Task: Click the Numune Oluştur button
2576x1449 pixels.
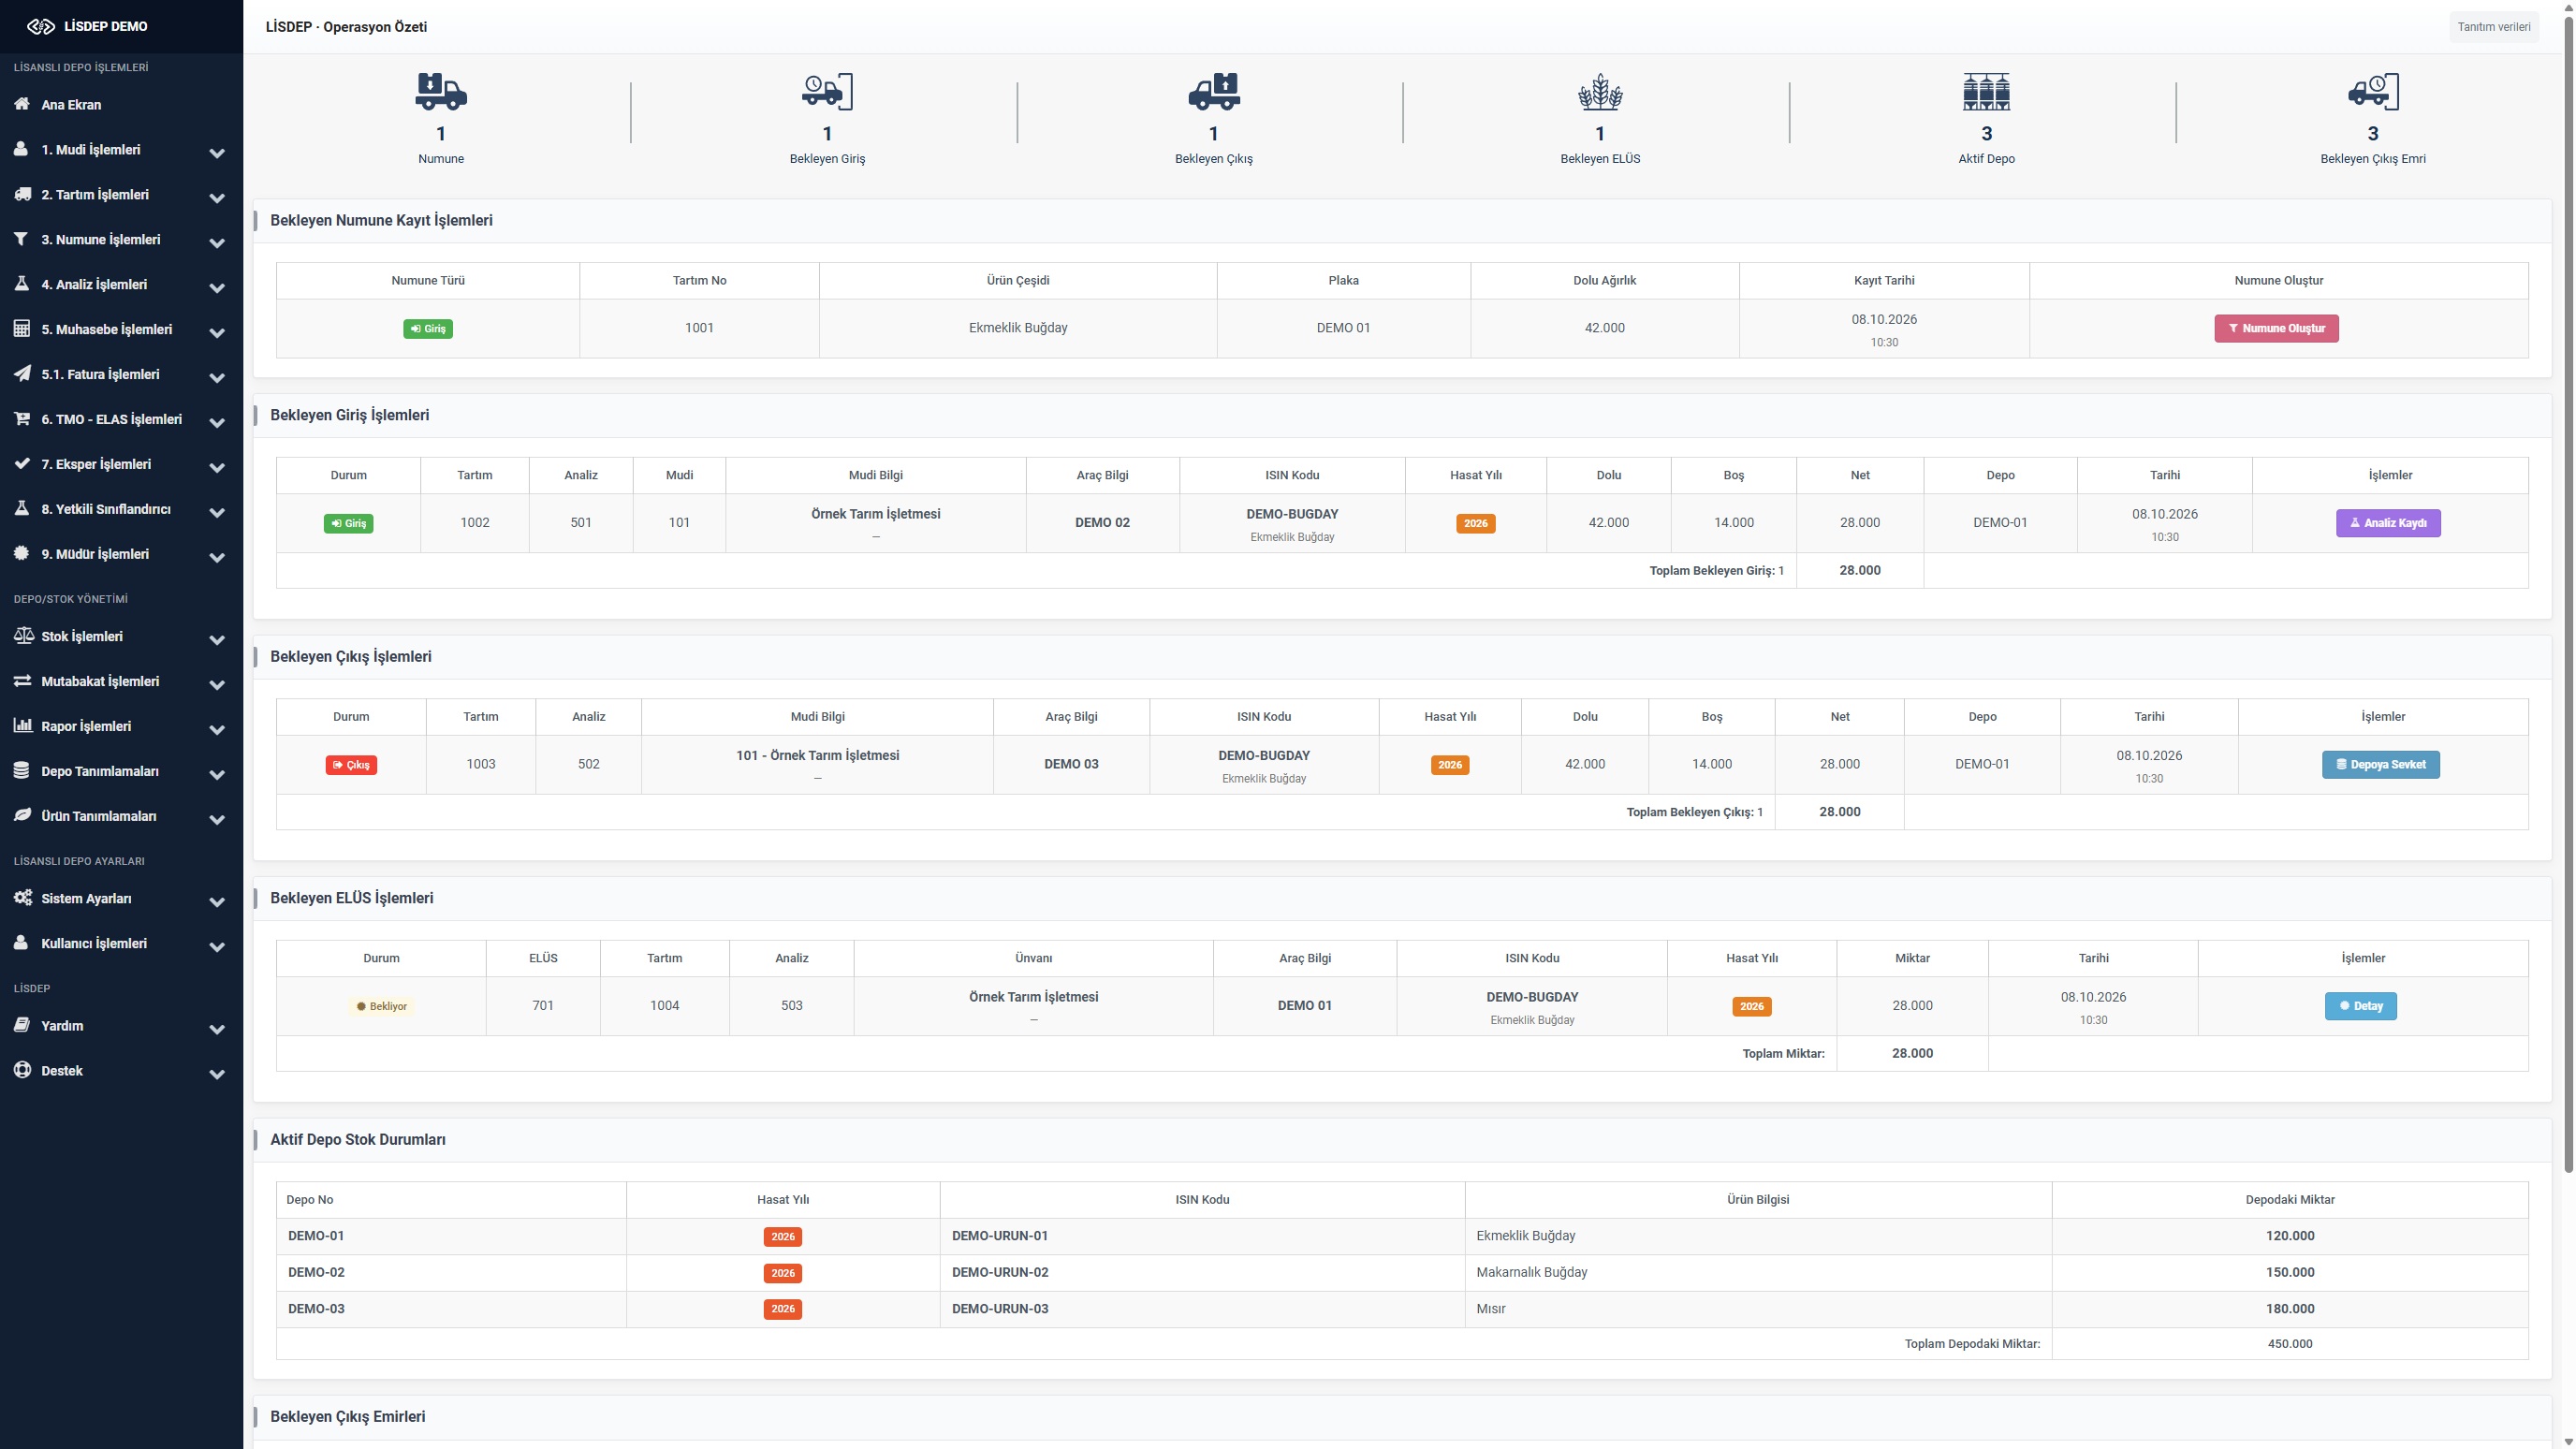Action: 2276,328
